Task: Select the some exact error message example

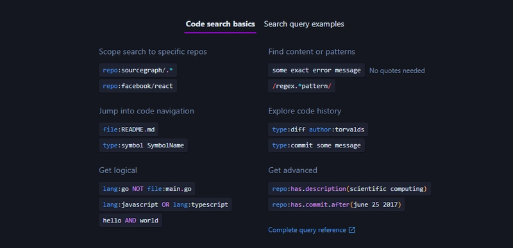Action: (316, 70)
